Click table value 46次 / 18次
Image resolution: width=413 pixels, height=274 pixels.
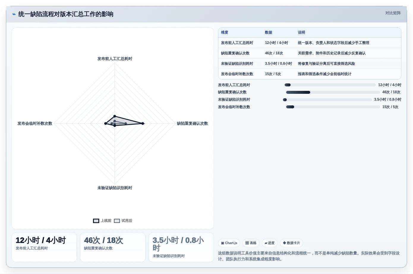pos(274,53)
